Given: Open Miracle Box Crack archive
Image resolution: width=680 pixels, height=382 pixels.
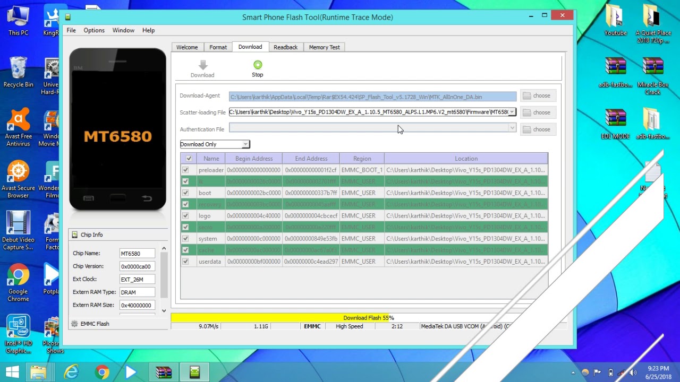Looking at the screenshot, I should point(653,76).
